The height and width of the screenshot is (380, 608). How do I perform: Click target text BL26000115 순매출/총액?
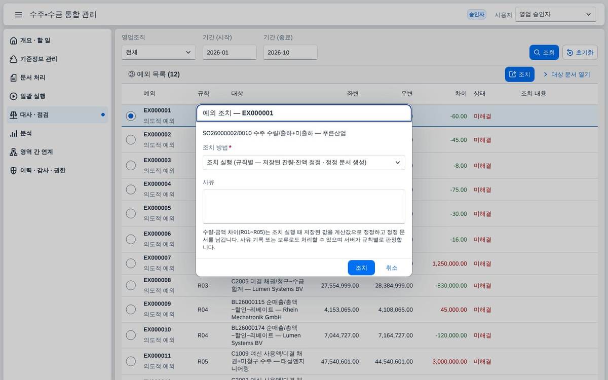coord(264,301)
